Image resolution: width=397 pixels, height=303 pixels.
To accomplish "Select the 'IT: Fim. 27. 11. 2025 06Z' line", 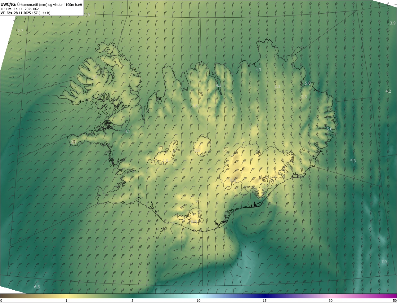I will [x=20, y=9].
